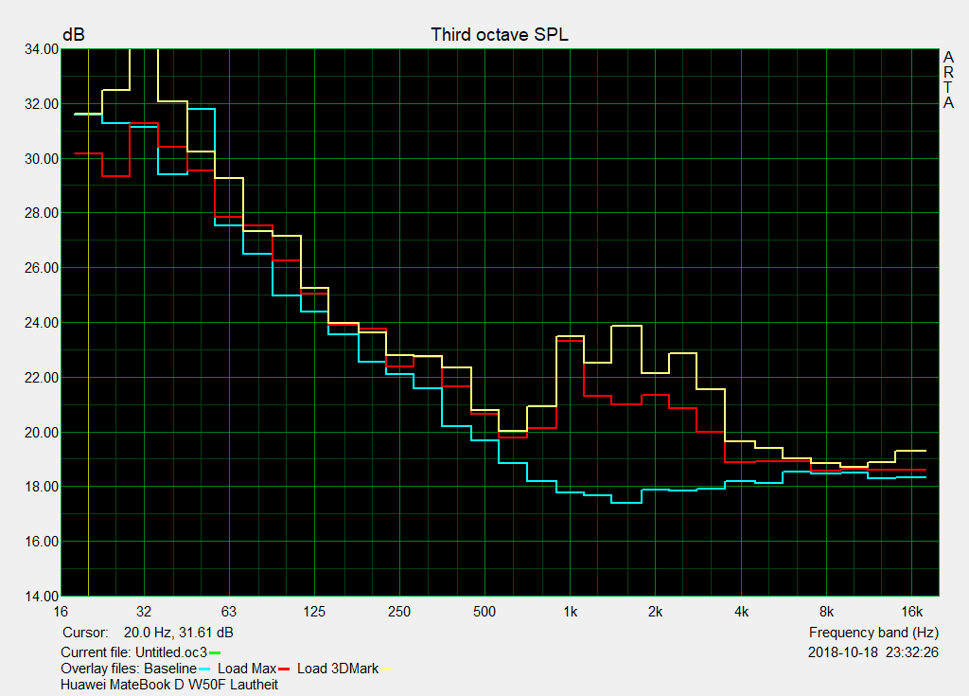Click the 63 Hz x-axis label

click(x=229, y=612)
